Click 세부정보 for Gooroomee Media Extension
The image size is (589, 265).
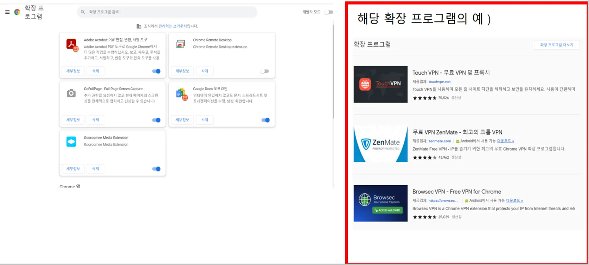(73, 168)
